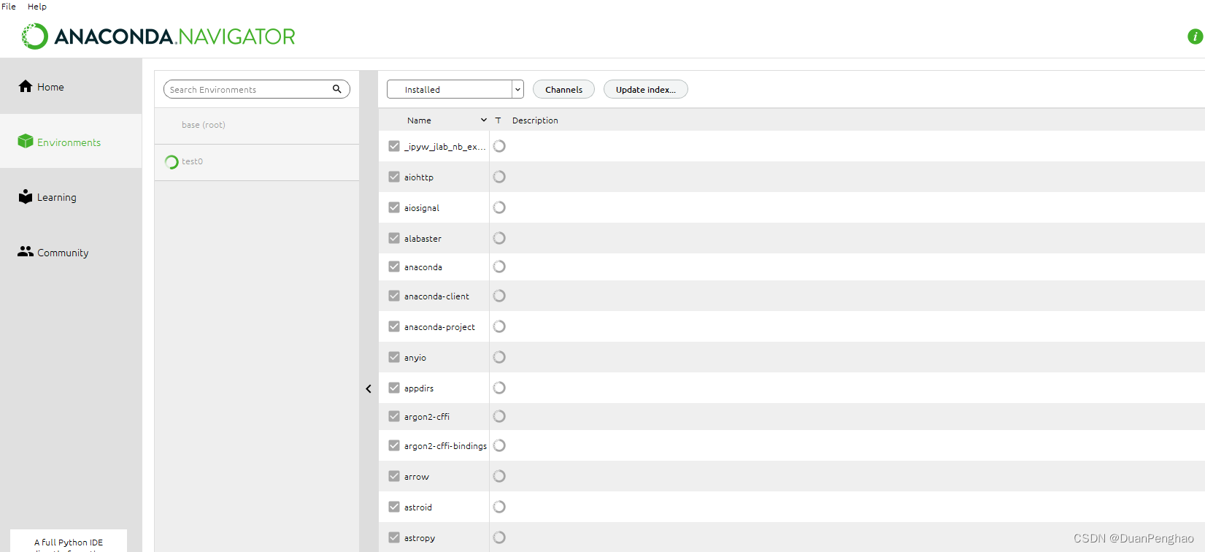The image size is (1205, 552).
Task: Click the type indicator for alabaster
Action: [499, 238]
